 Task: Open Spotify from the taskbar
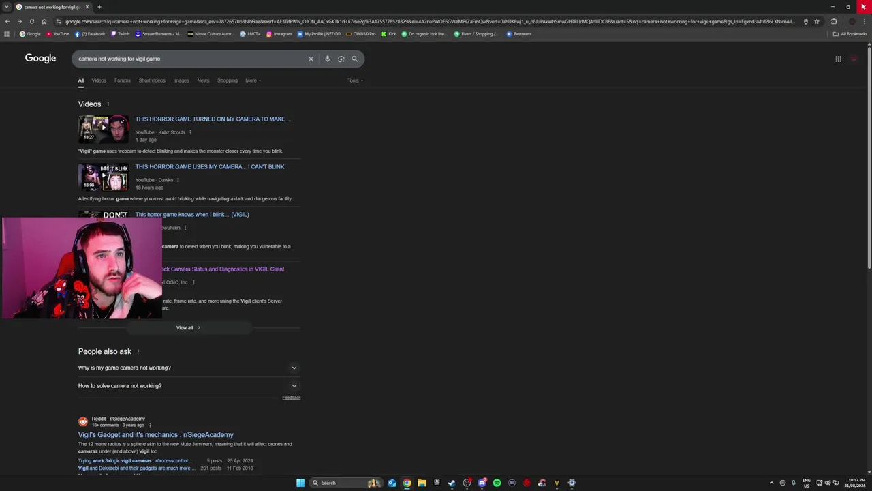497,483
